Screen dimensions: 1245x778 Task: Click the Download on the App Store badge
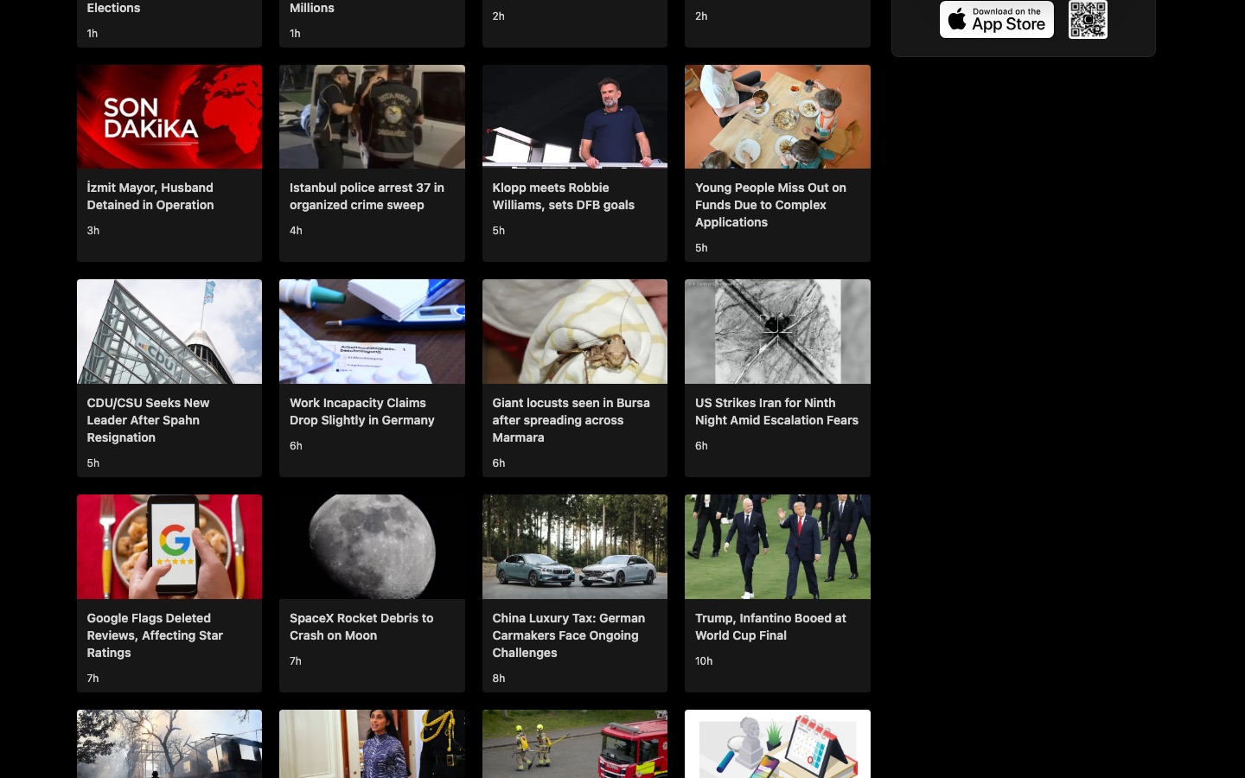point(996,19)
